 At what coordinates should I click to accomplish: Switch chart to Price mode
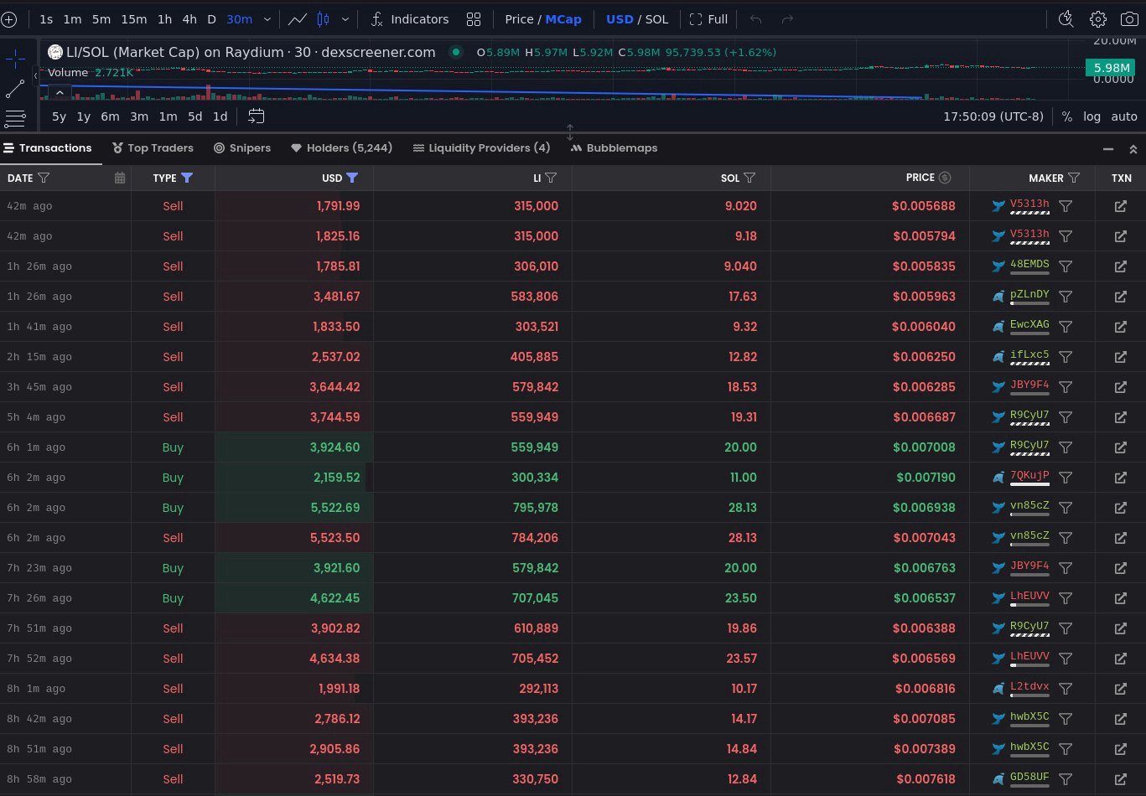pyautogui.click(x=519, y=19)
